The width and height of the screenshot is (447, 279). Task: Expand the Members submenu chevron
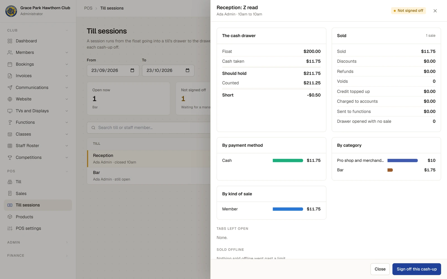pyautogui.click(x=67, y=52)
